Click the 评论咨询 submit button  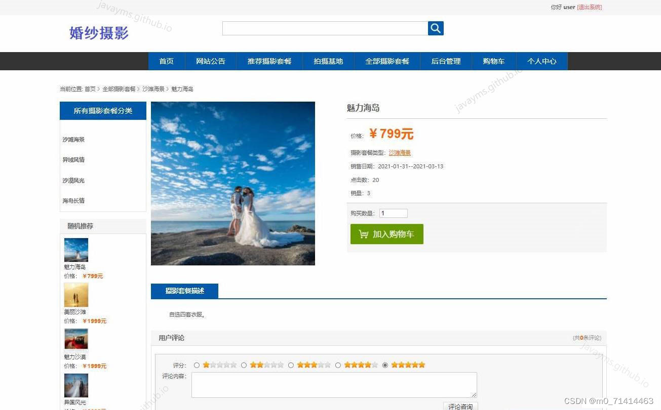click(x=460, y=406)
